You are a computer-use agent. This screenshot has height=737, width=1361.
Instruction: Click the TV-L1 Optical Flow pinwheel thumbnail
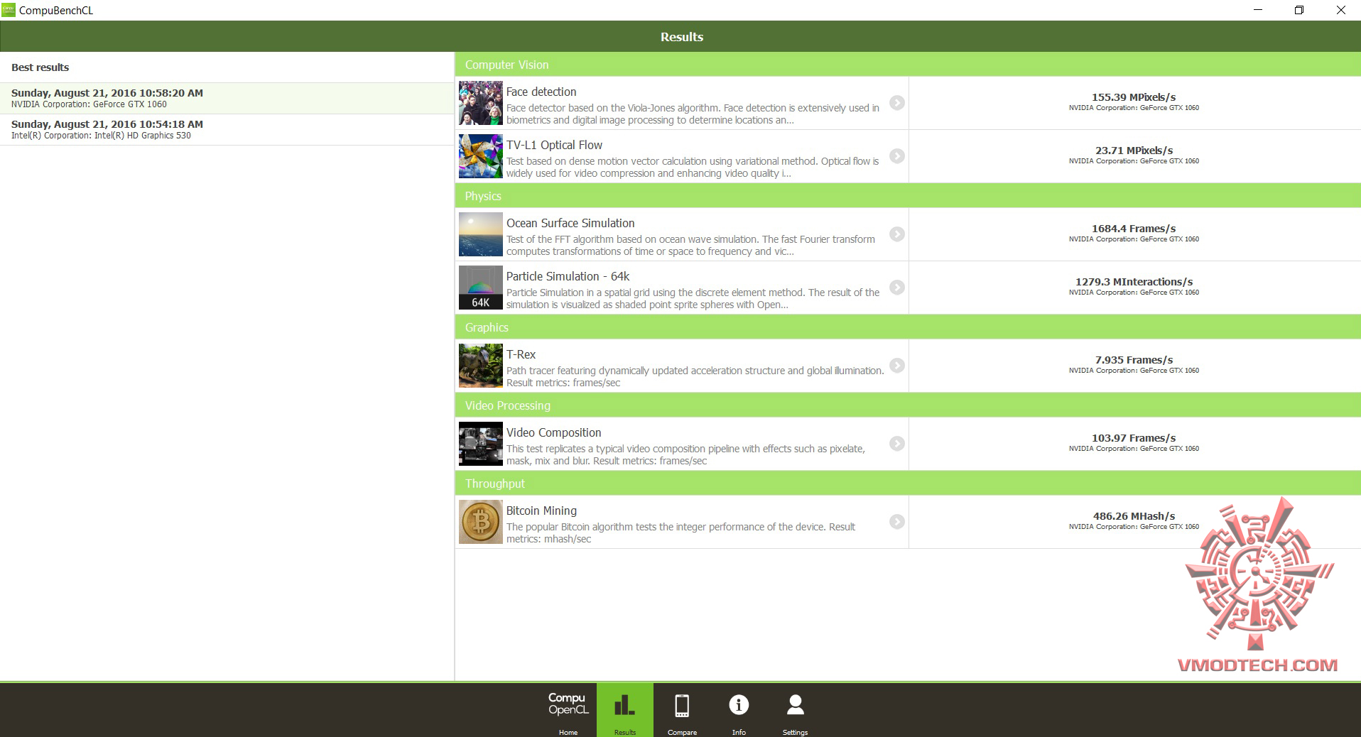(481, 156)
